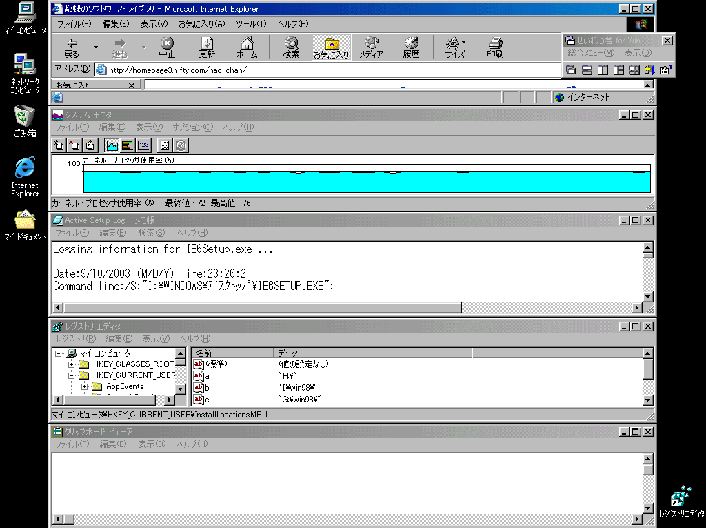Open the Back button history dropdown arrow
The width and height of the screenshot is (706, 529).
point(96,48)
